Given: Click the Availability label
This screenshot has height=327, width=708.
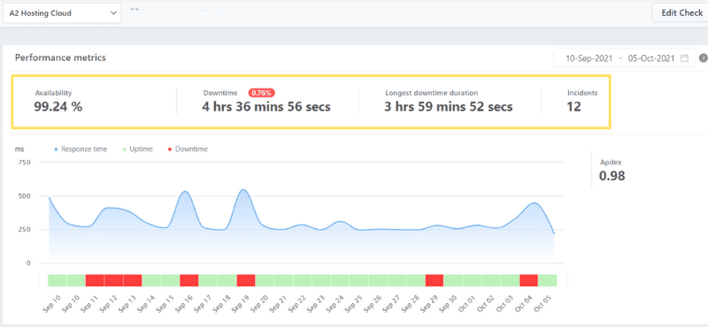Looking at the screenshot, I should tap(53, 93).
